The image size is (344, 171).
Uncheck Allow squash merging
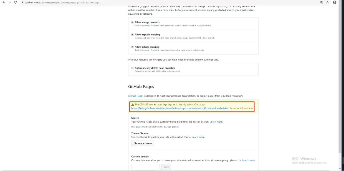(x=132, y=35)
